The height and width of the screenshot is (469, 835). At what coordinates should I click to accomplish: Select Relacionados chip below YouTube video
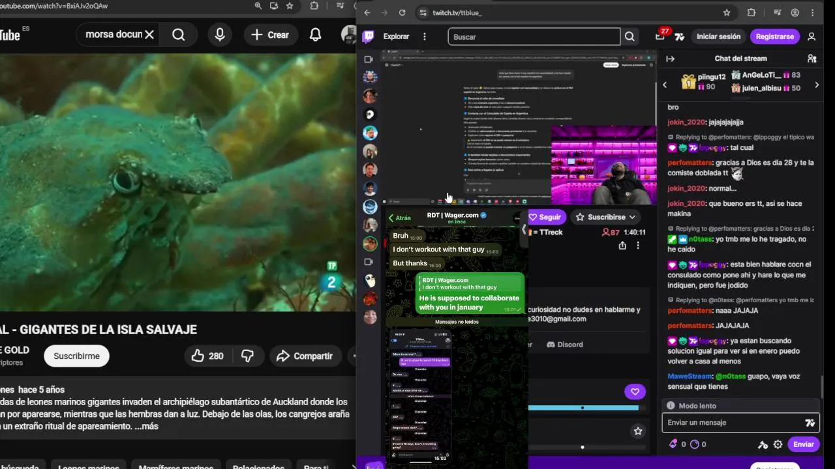pyautogui.click(x=258, y=466)
